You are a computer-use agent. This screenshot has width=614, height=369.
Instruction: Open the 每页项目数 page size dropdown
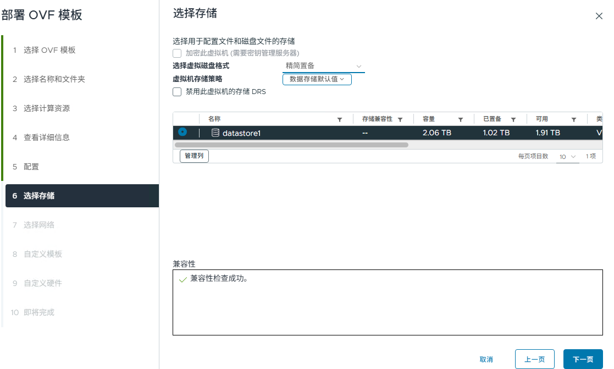568,157
